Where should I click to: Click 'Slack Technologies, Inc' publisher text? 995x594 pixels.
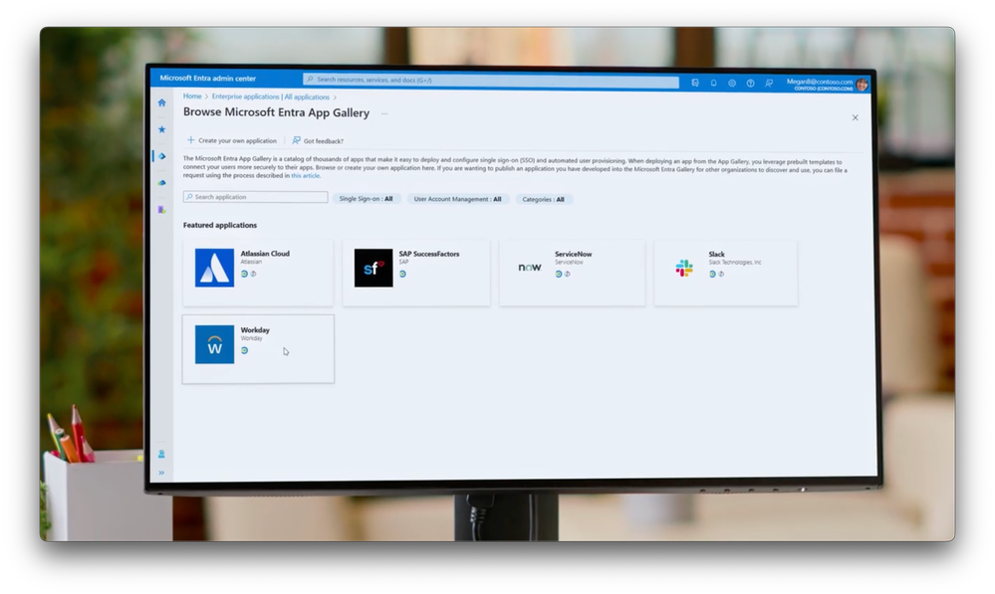pos(735,263)
